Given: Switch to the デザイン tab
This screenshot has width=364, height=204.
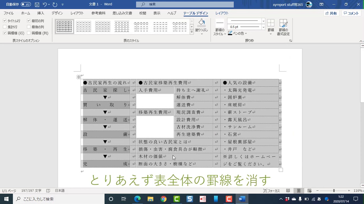Looking at the screenshot, I should (57, 13).
